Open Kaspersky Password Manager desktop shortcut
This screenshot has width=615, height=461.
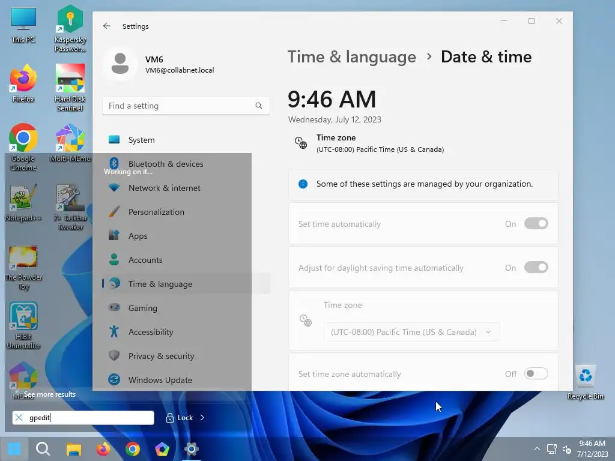pos(70,28)
